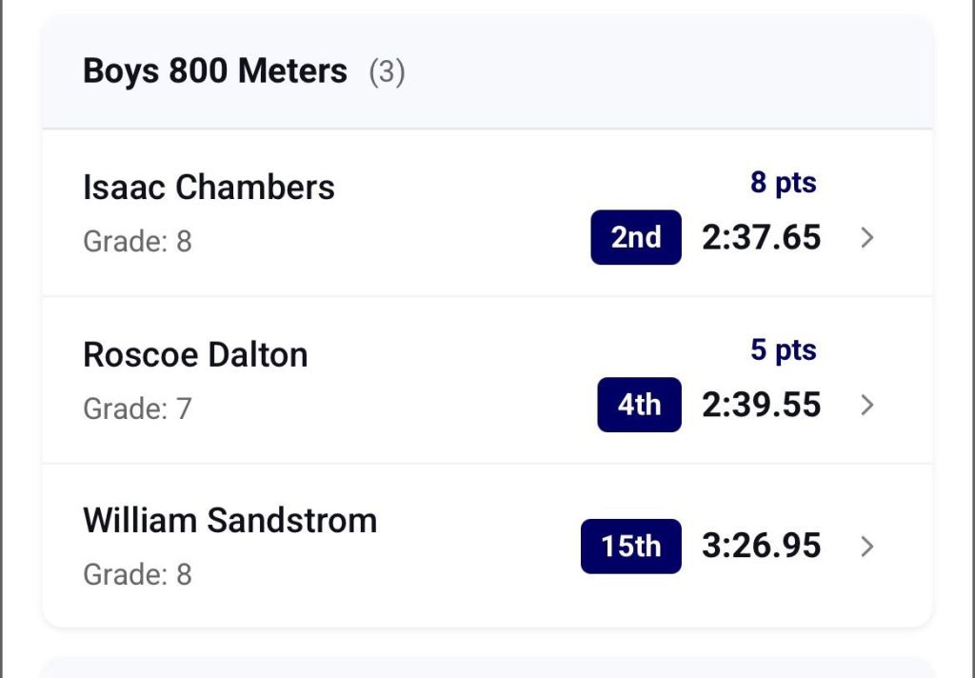Click the next event card below
Viewport: 975px width, 678px height.
[x=487, y=668]
